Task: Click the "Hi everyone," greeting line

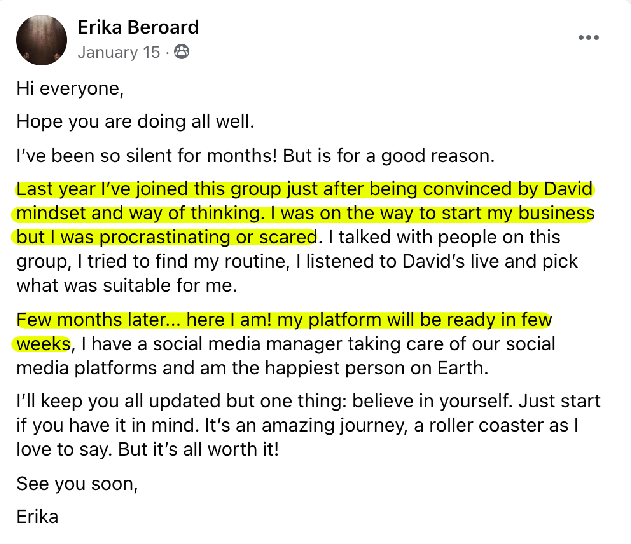Action: click(x=70, y=88)
